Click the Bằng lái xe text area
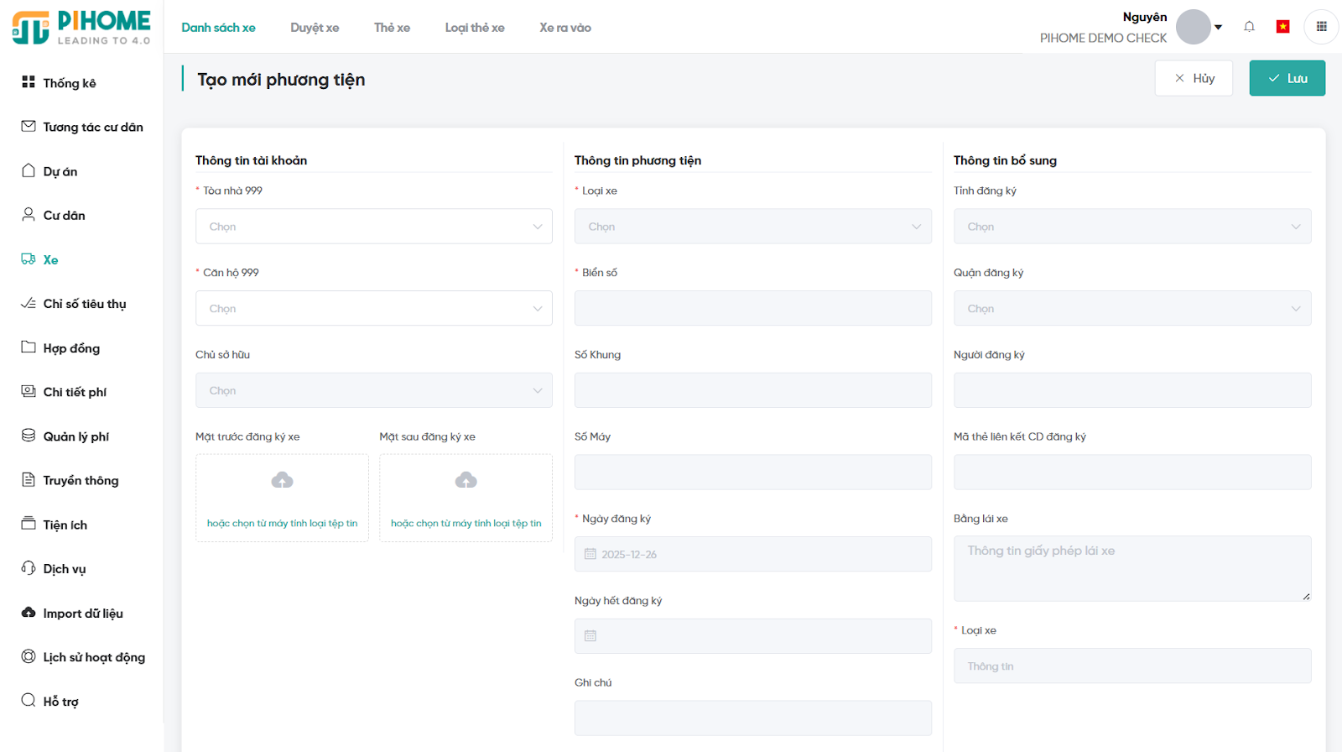Viewport: 1342px width, 752px height. (1131, 568)
